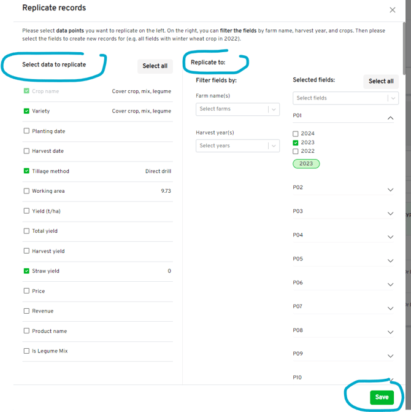
Task: Click Select all for data points
Action: pos(155,66)
